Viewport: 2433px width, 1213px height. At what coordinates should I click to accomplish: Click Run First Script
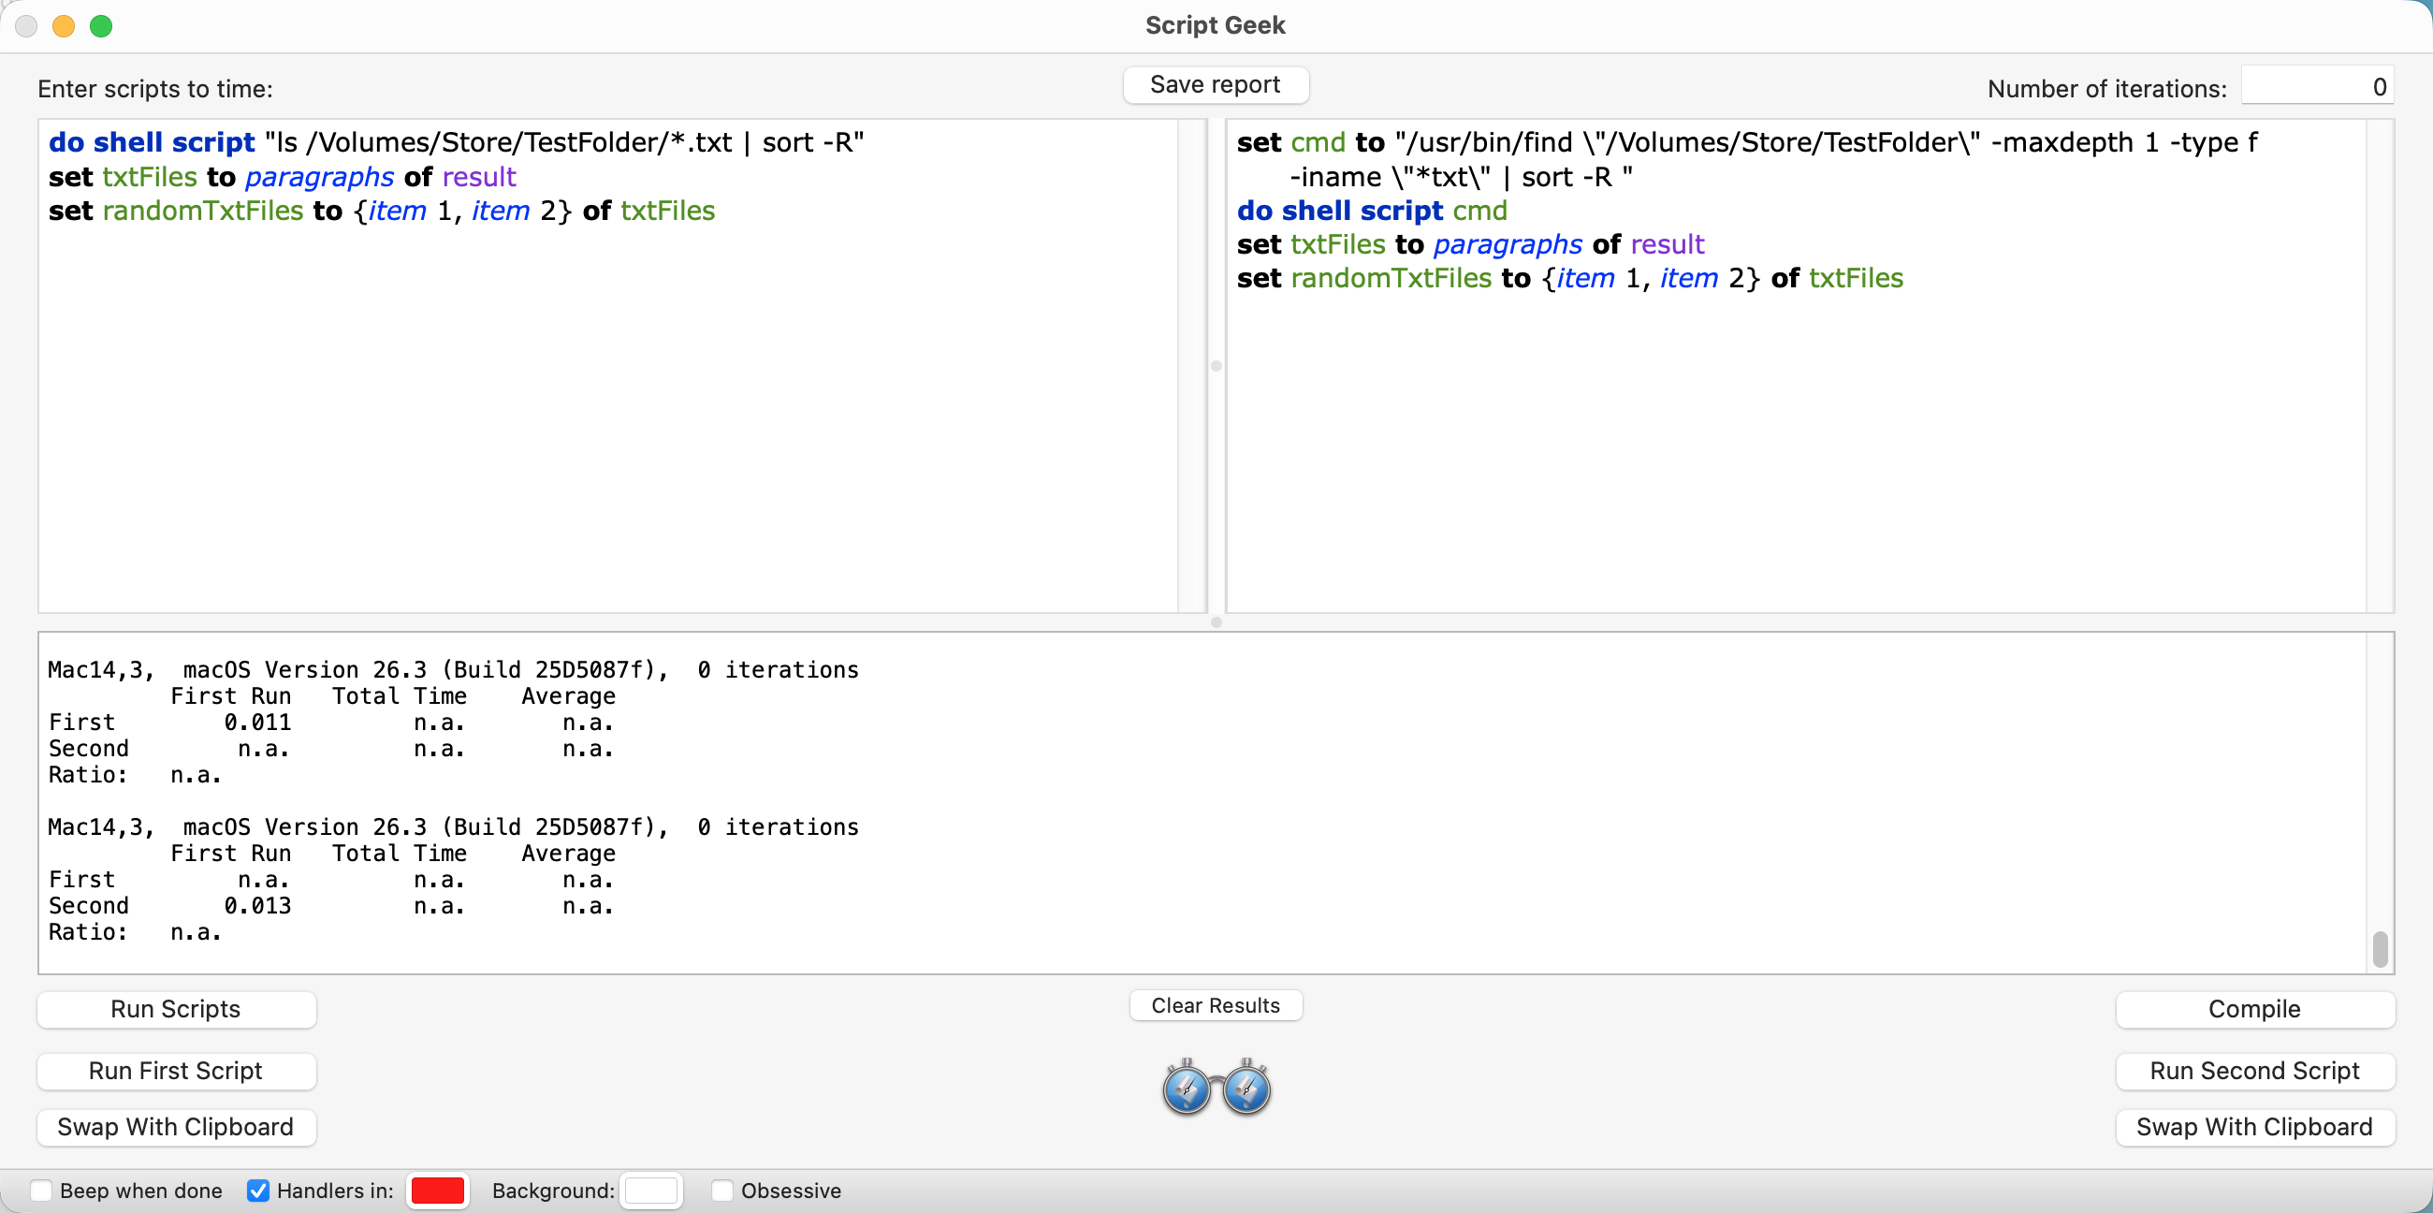pyautogui.click(x=176, y=1071)
